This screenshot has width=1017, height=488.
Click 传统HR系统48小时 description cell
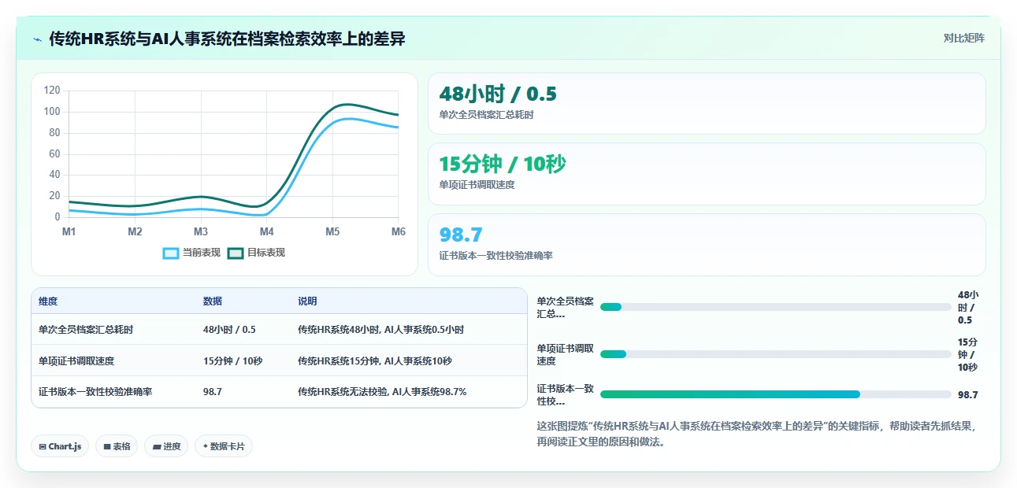(381, 330)
